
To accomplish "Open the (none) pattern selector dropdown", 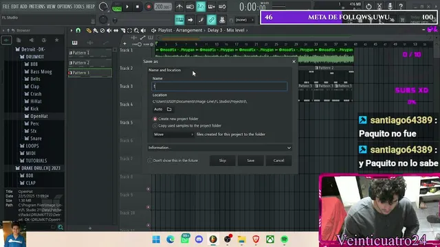I will click(x=244, y=20).
